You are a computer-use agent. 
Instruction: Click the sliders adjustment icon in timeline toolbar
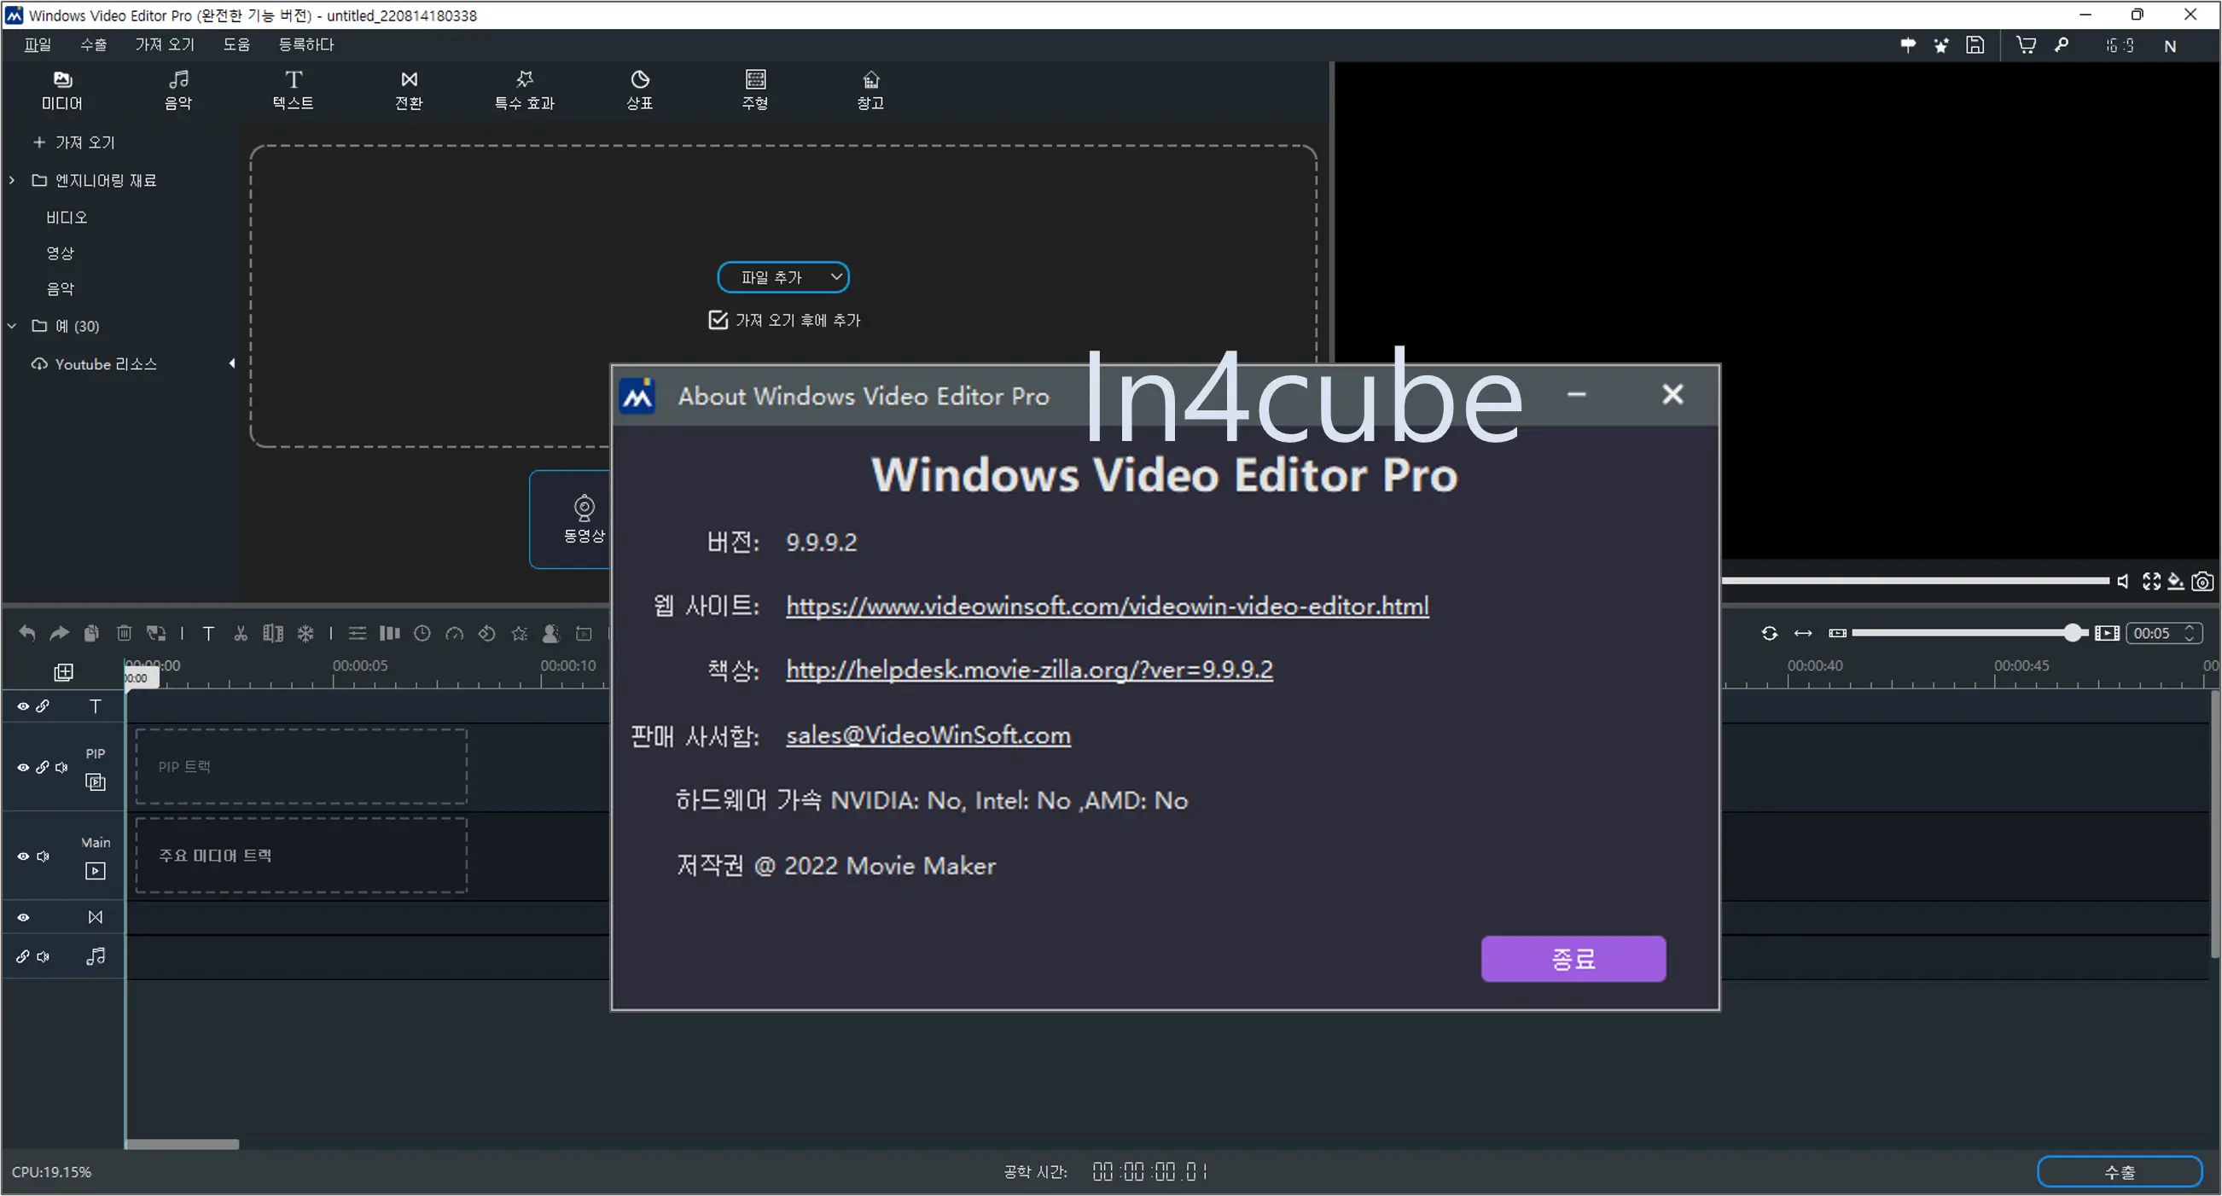(357, 634)
